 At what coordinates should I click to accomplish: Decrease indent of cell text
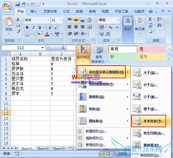tap(70, 34)
